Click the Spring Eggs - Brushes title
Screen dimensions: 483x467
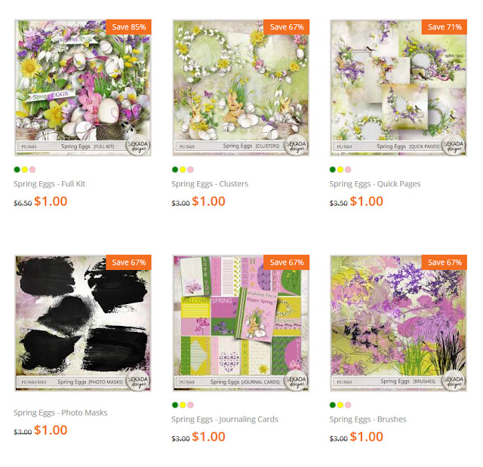point(368,419)
